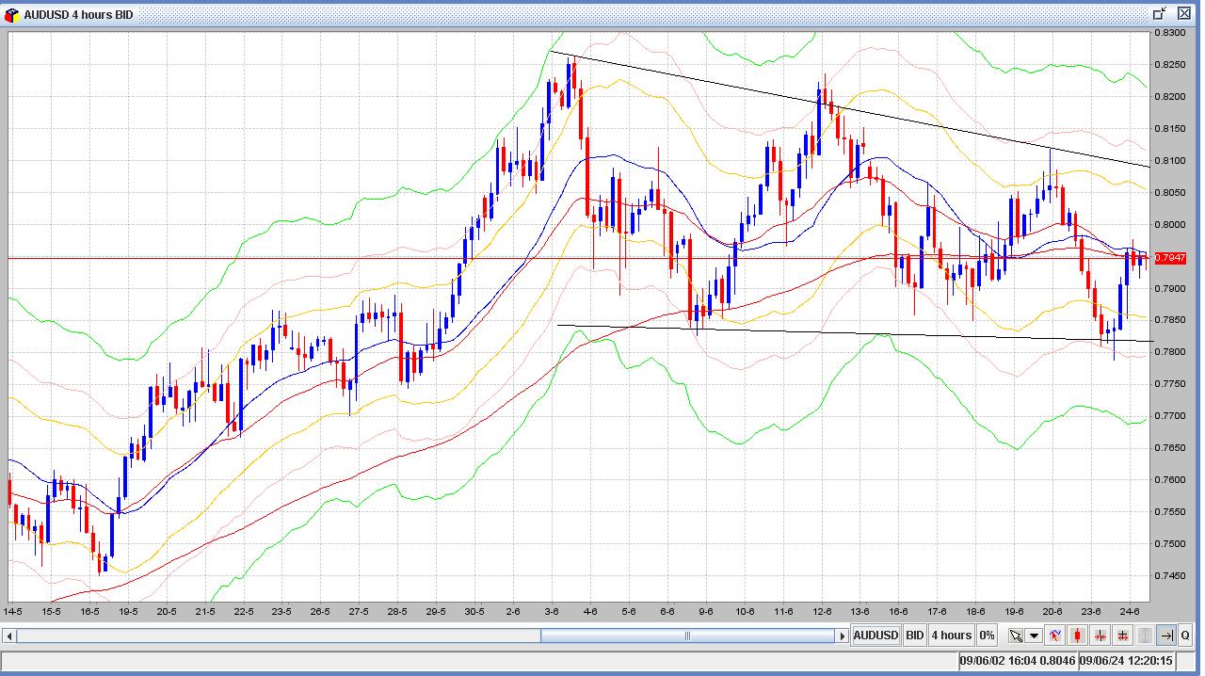Click the scrollbar left arrow
The image size is (1205, 676).
tap(9, 636)
